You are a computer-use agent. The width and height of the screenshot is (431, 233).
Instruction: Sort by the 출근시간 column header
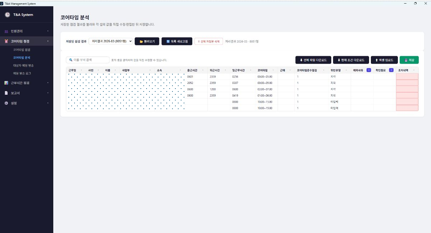pyautogui.click(x=196, y=70)
